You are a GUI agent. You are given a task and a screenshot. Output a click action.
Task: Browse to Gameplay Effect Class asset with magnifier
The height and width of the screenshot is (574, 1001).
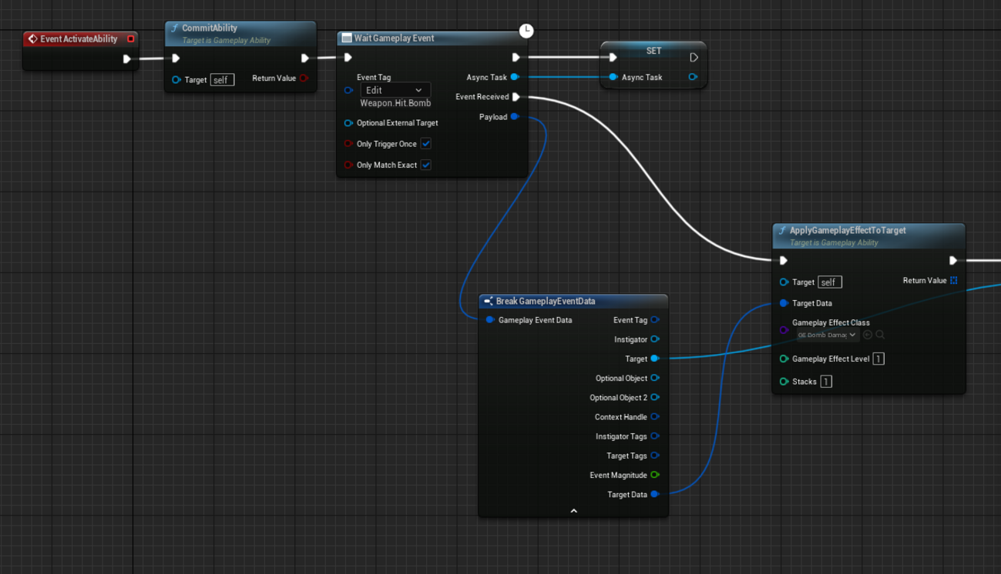(x=880, y=335)
